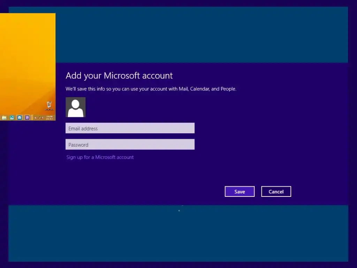Click the default user avatar picture
Screen dimensions: 357x268
(76, 107)
